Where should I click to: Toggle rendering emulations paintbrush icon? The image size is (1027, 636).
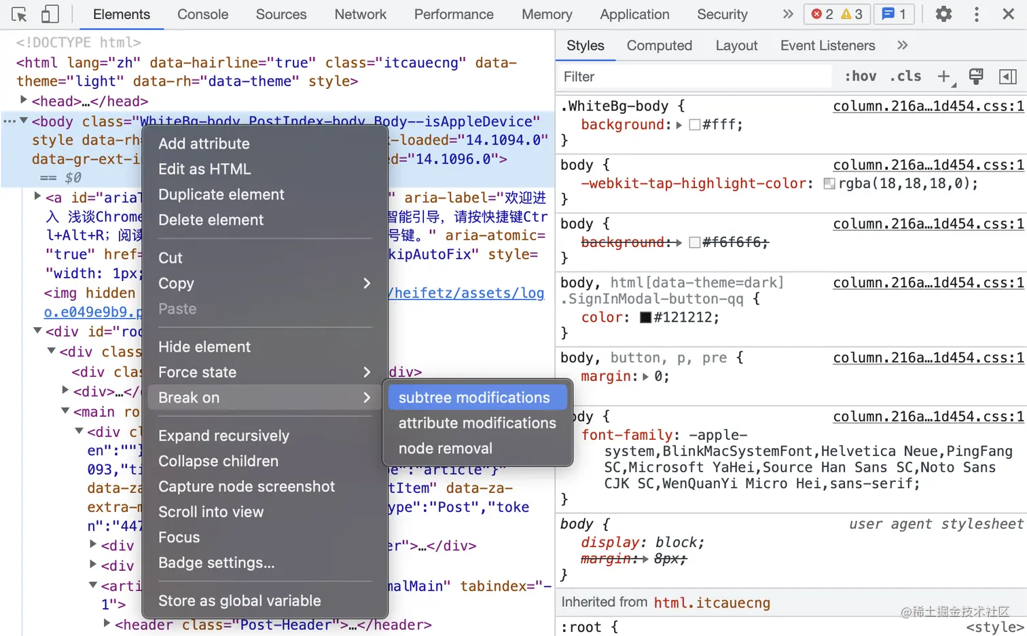click(x=976, y=77)
